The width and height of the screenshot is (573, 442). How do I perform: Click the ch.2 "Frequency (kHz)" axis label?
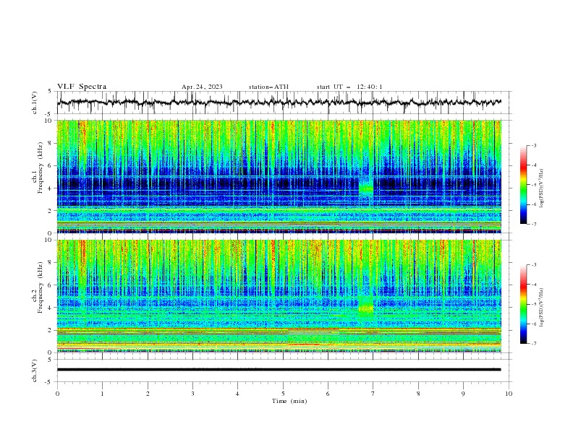click(41, 287)
